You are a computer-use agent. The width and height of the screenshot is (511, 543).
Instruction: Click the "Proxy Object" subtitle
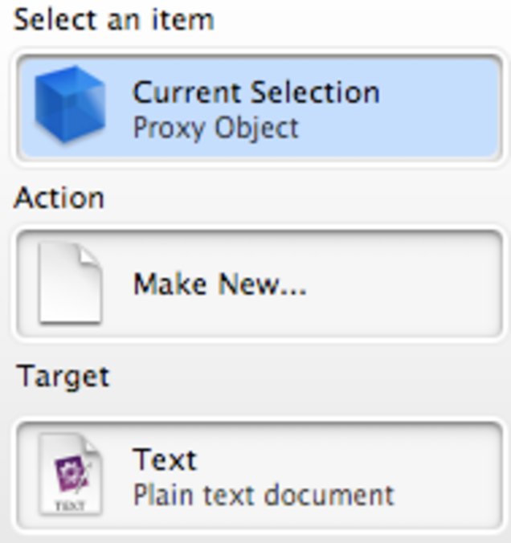215,128
